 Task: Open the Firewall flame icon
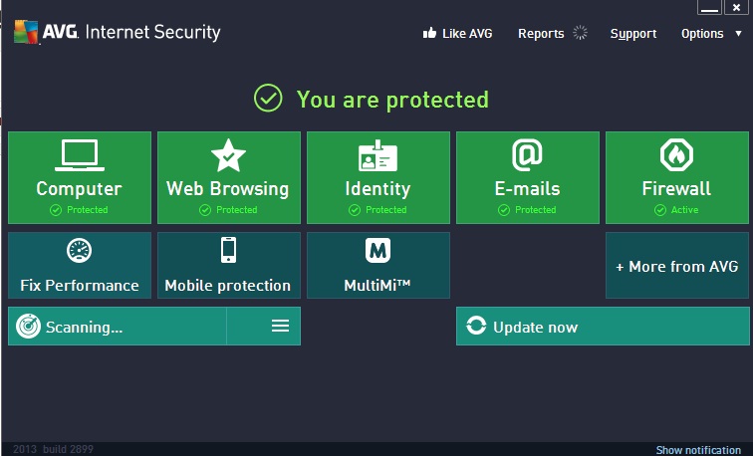tap(676, 154)
